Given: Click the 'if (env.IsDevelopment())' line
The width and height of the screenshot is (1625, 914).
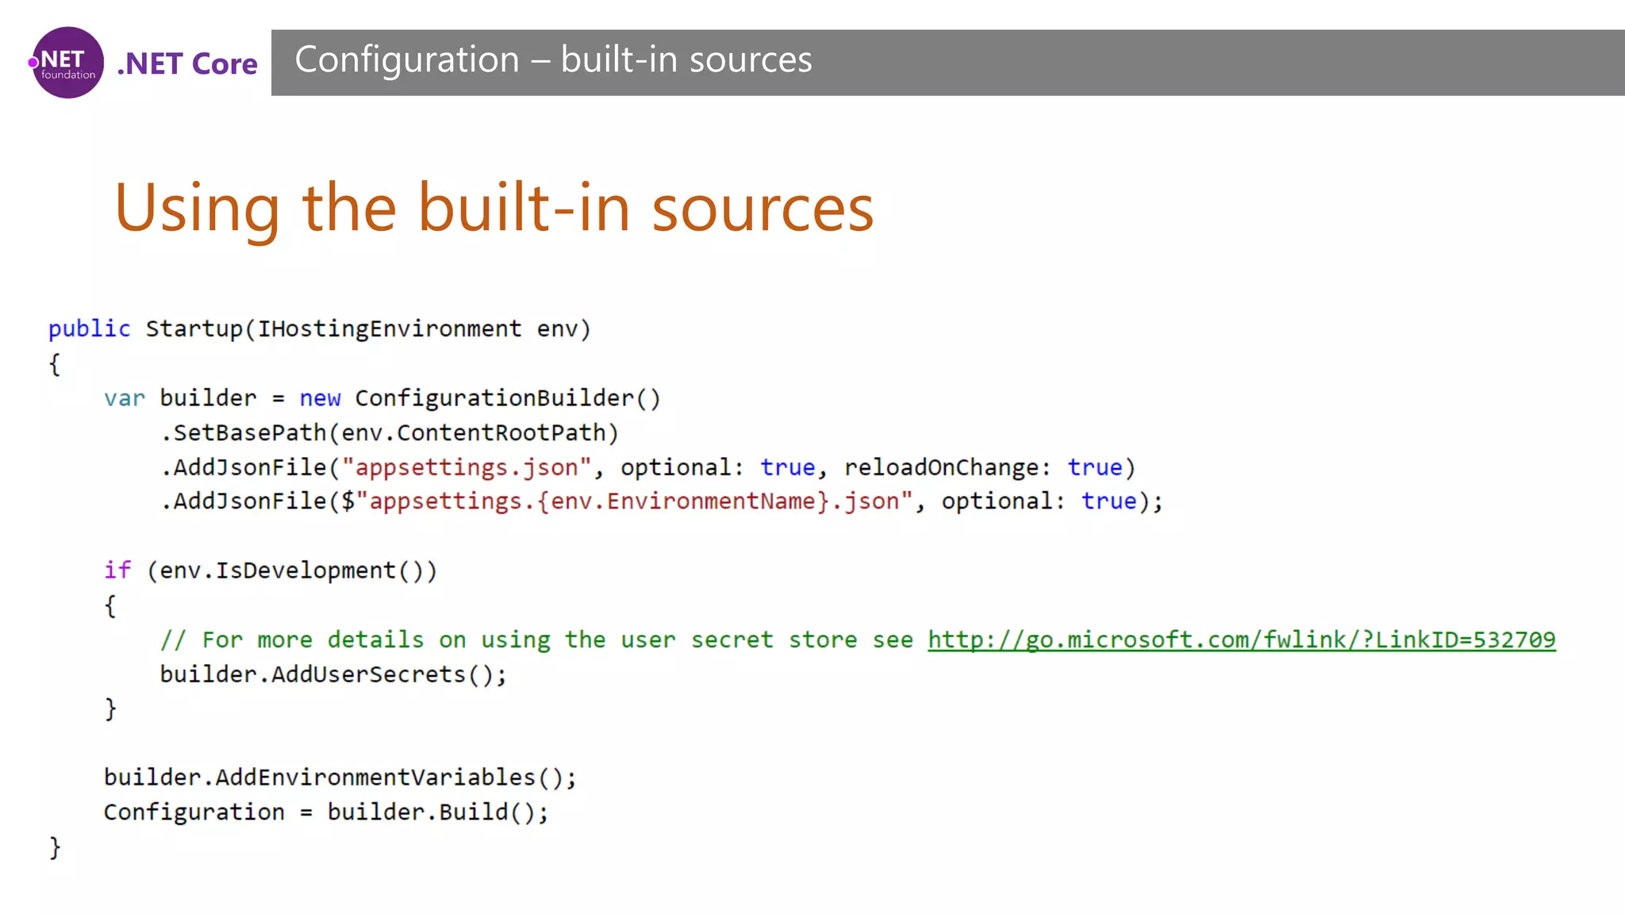Looking at the screenshot, I should (271, 570).
